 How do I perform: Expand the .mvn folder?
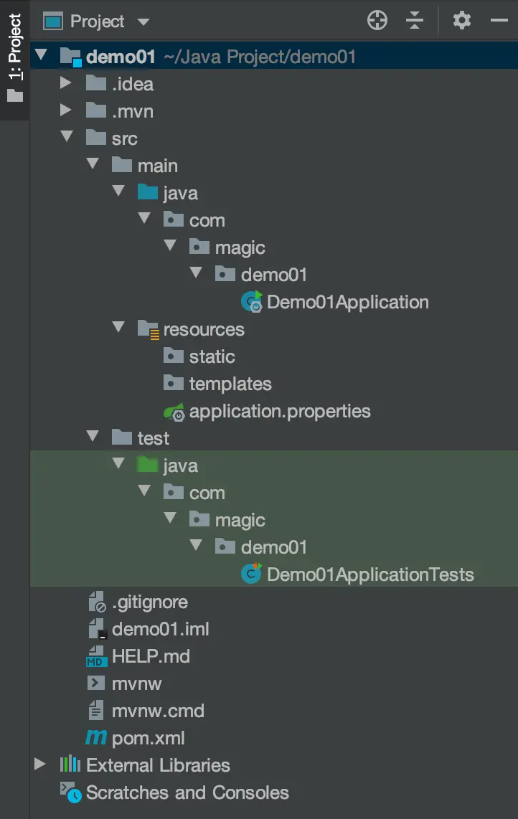pyautogui.click(x=66, y=111)
